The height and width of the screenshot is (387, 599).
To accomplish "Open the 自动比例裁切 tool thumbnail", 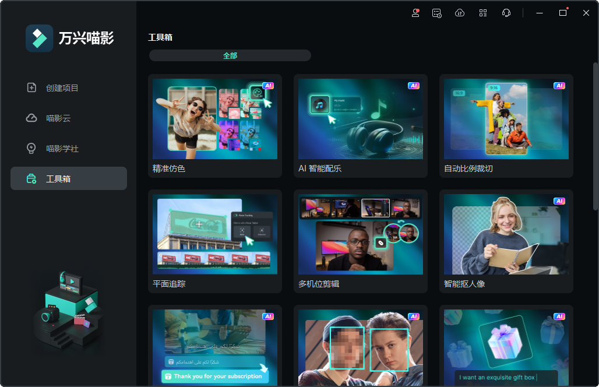I will click(506, 119).
